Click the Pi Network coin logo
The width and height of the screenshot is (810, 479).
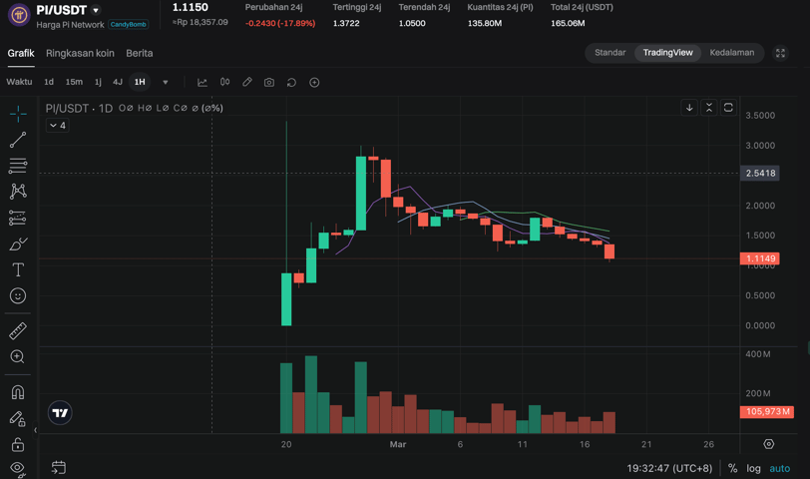click(19, 15)
